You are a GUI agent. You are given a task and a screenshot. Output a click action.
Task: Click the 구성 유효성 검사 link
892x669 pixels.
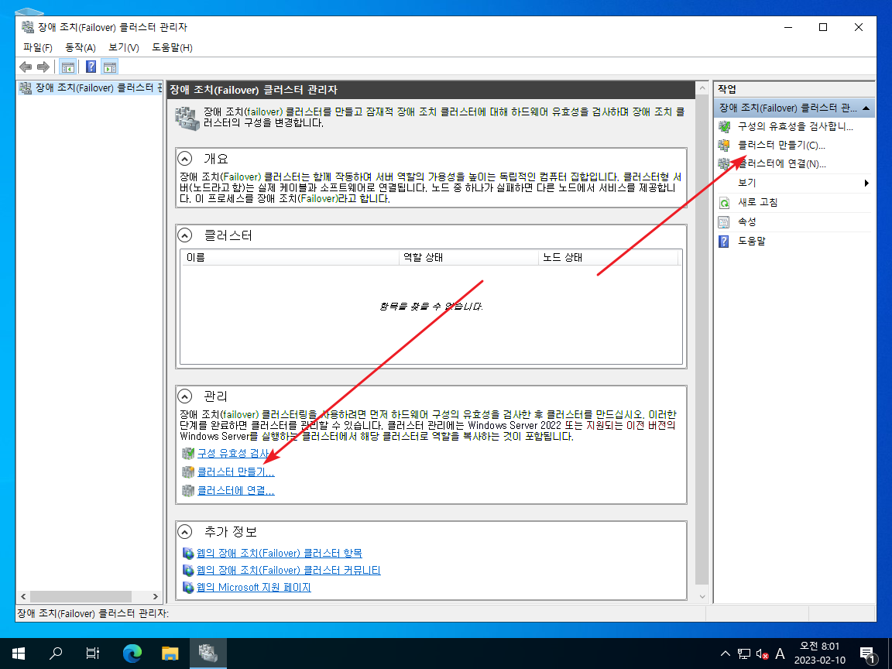click(x=233, y=454)
